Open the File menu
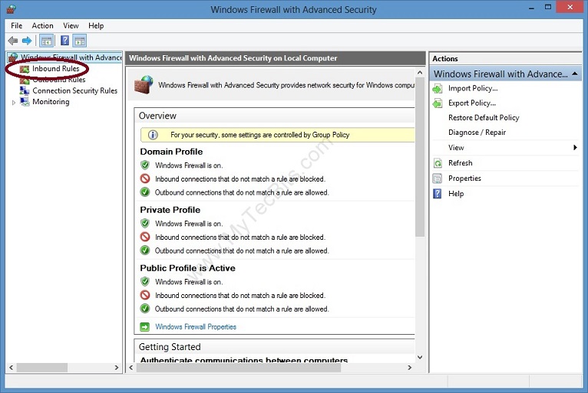 pyautogui.click(x=16, y=25)
